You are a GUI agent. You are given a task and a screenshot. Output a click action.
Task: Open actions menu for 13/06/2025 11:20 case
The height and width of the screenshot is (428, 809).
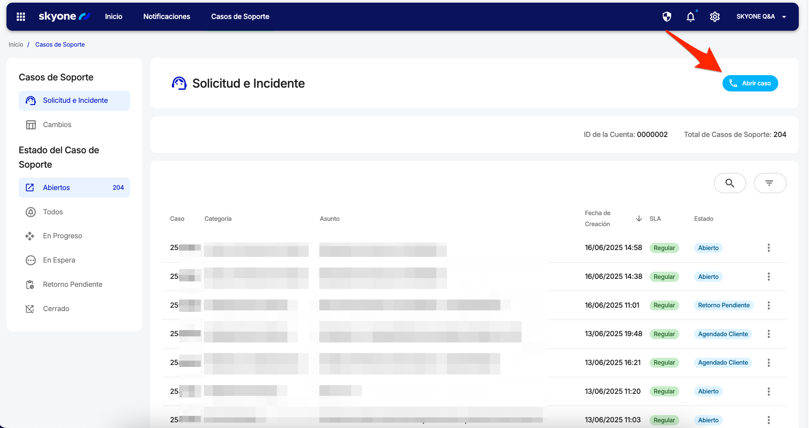tap(769, 392)
